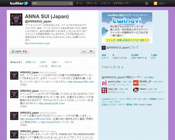Click the フォローする follow button

(19, 51)
